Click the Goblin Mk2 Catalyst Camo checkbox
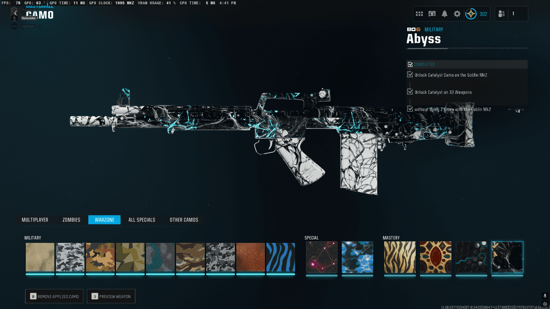550x309 pixels. [x=410, y=75]
